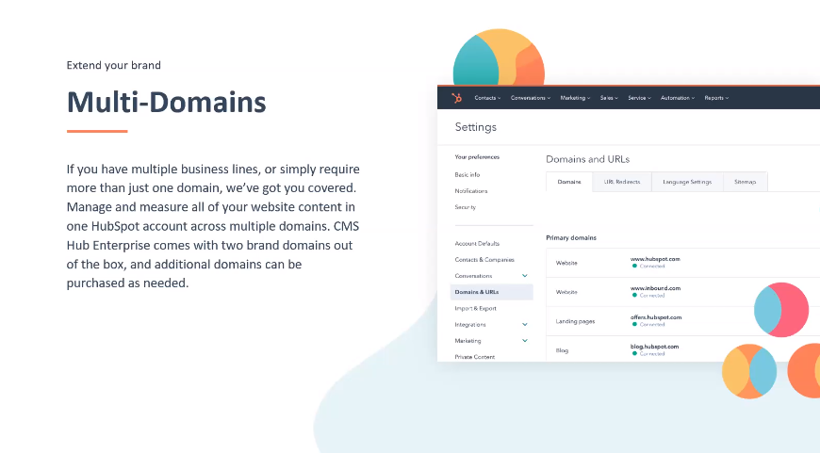Click the Primary domains label
The height and width of the screenshot is (453, 820).
(x=571, y=237)
